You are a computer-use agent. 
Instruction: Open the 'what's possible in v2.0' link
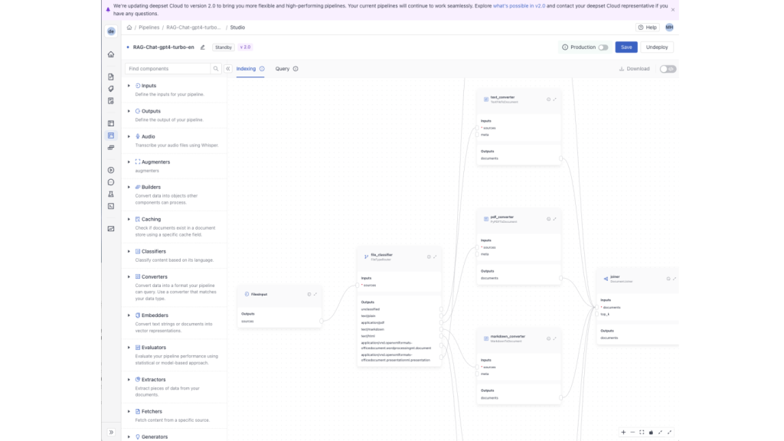click(520, 6)
